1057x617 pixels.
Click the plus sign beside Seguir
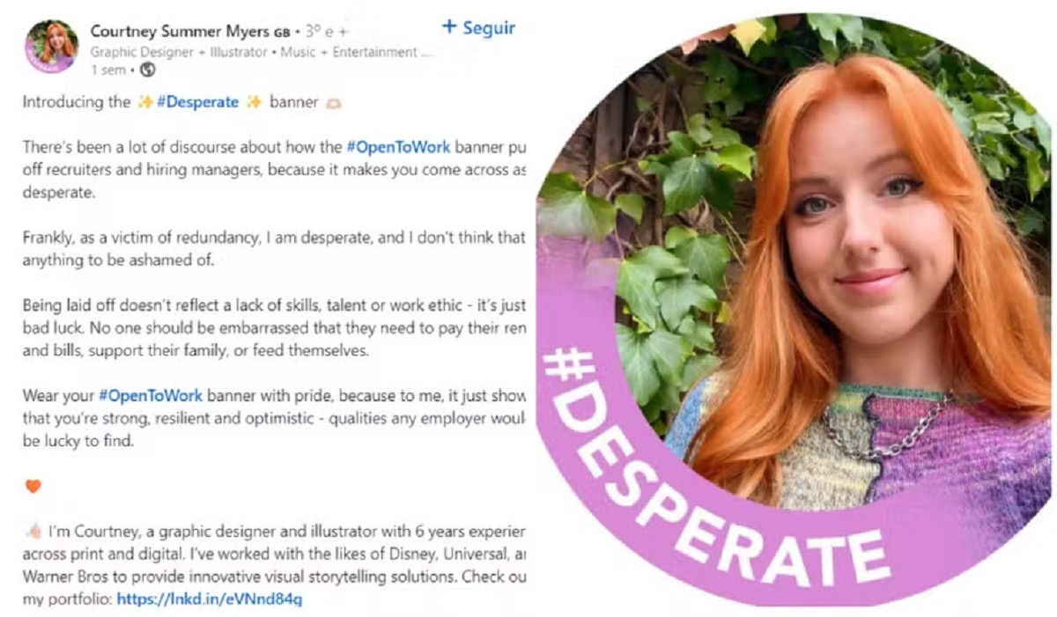[449, 26]
